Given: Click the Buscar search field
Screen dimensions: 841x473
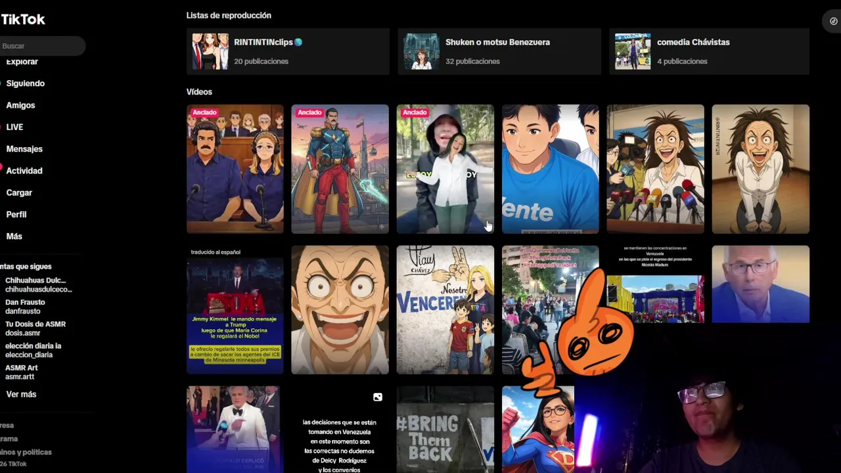Looking at the screenshot, I should coord(42,46).
